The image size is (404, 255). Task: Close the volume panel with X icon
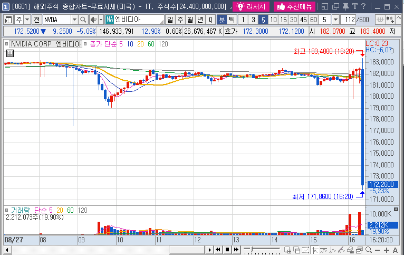(396, 209)
